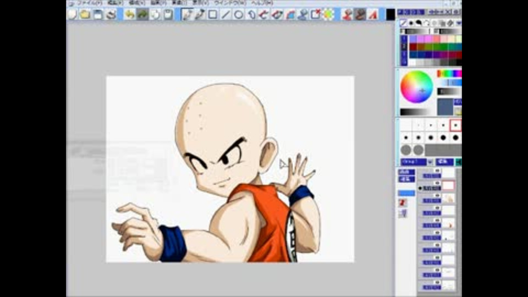Viewport: 528px width, 297px height.
Task: Click inside the circular color wheel
Action: (416, 87)
